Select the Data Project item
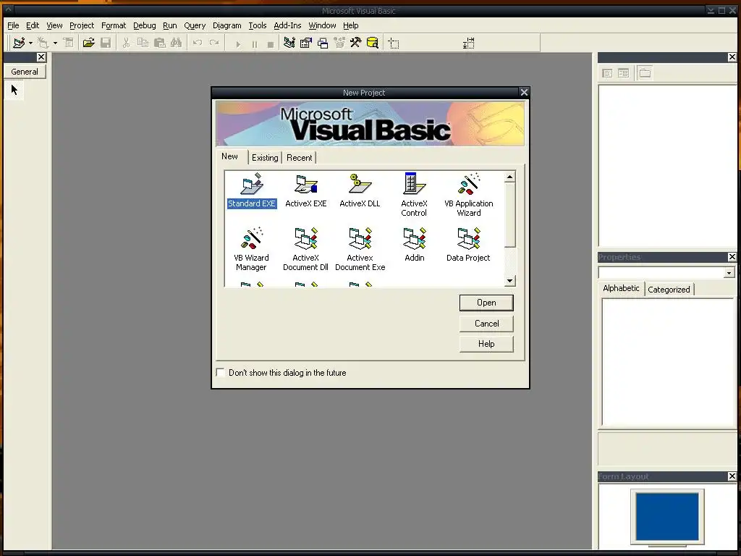The height and width of the screenshot is (556, 741). click(468, 244)
